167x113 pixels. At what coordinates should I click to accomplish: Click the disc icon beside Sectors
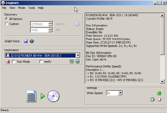(77, 24)
